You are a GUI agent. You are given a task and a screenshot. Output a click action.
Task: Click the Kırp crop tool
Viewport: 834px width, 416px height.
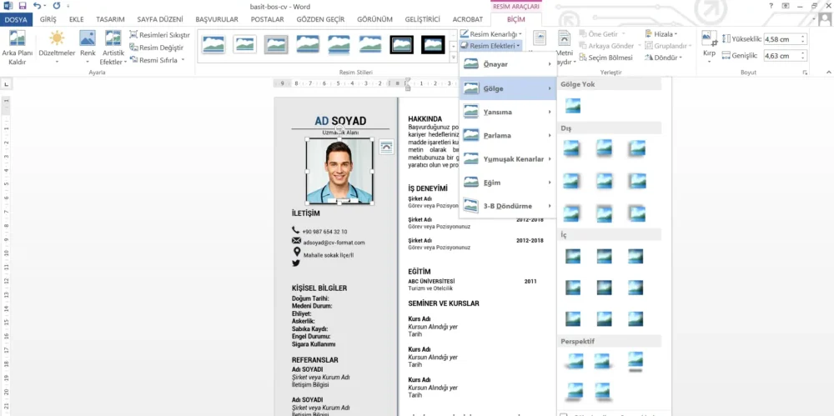710,47
